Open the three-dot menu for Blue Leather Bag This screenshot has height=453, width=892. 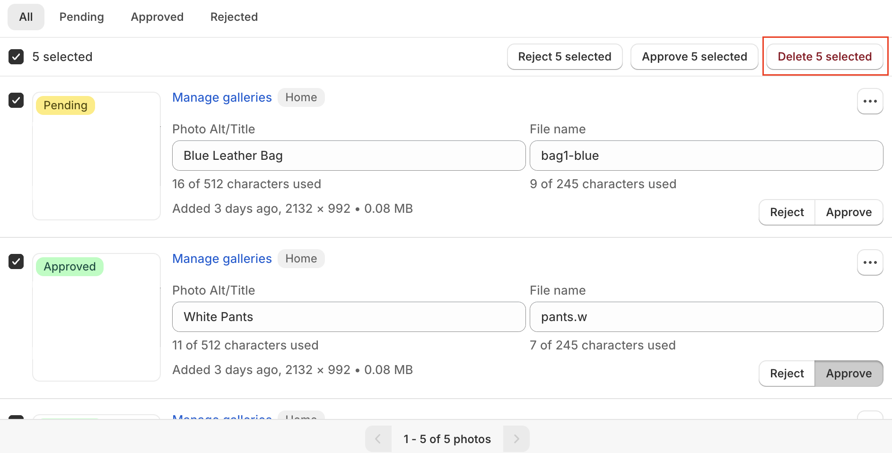(x=870, y=101)
